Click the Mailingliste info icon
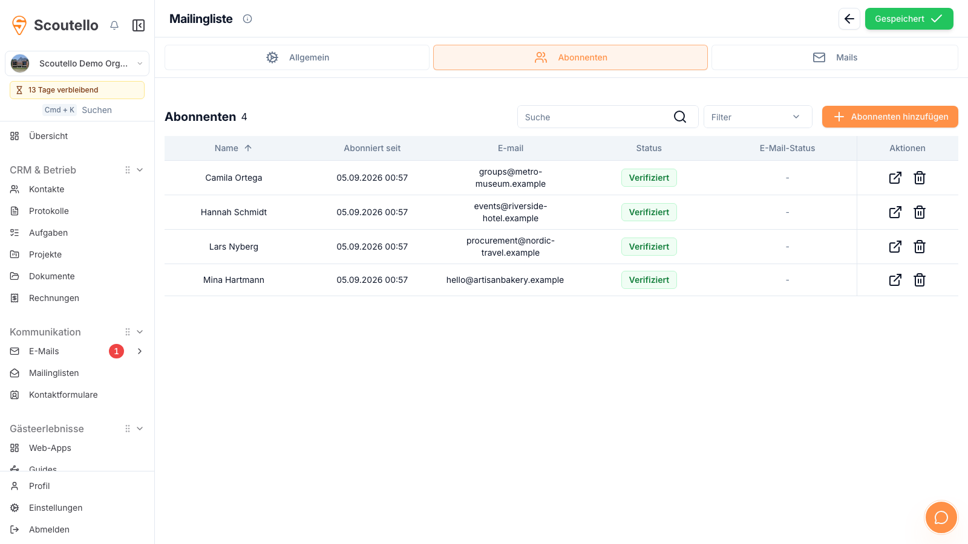Image resolution: width=968 pixels, height=544 pixels. coord(247,19)
